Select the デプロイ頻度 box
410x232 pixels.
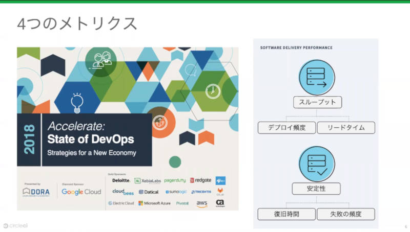286,128
